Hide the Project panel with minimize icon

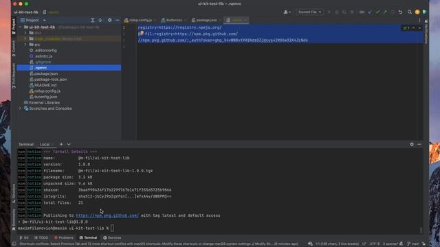click(118, 20)
